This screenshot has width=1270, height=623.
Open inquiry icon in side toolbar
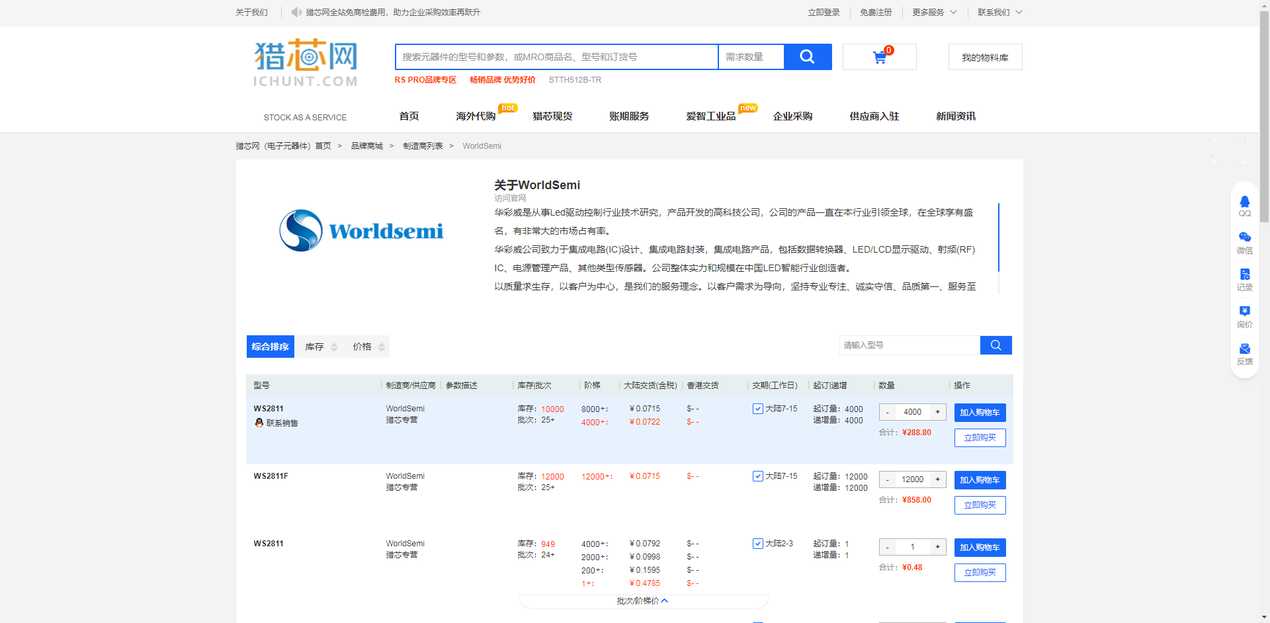1244,317
